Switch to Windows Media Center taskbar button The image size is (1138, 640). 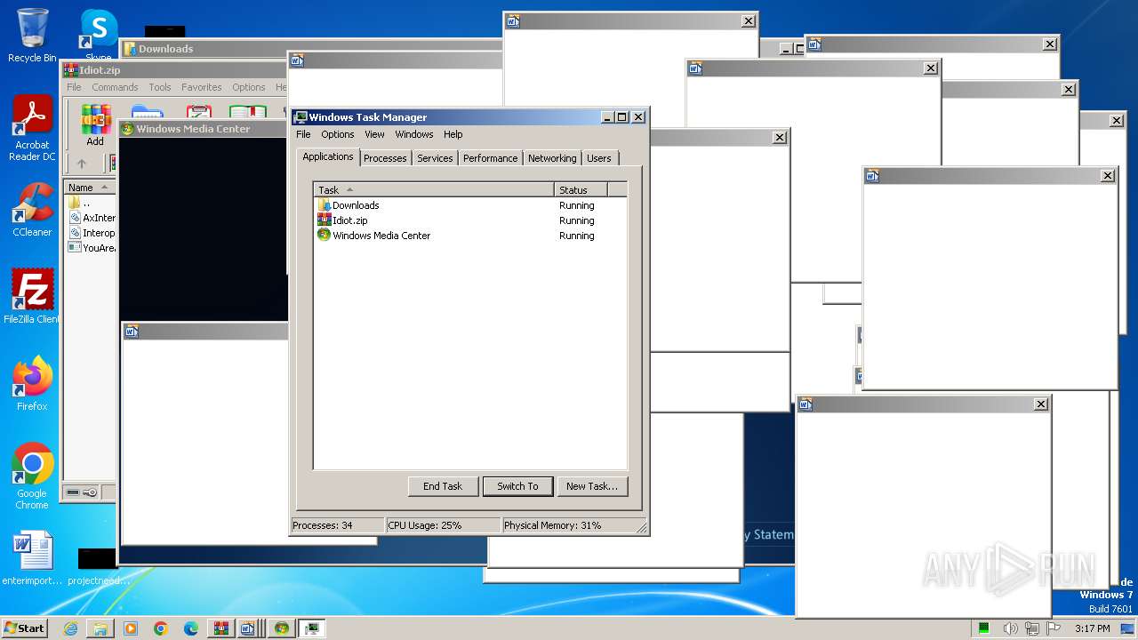point(281,628)
